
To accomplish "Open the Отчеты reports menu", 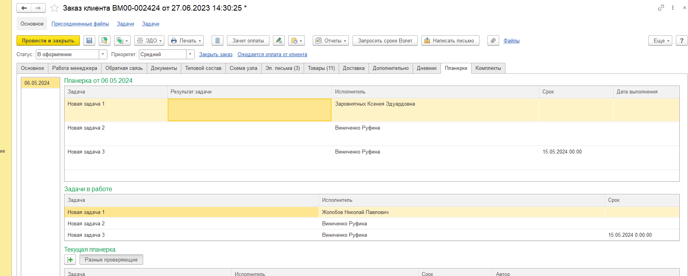I will pyautogui.click(x=331, y=40).
